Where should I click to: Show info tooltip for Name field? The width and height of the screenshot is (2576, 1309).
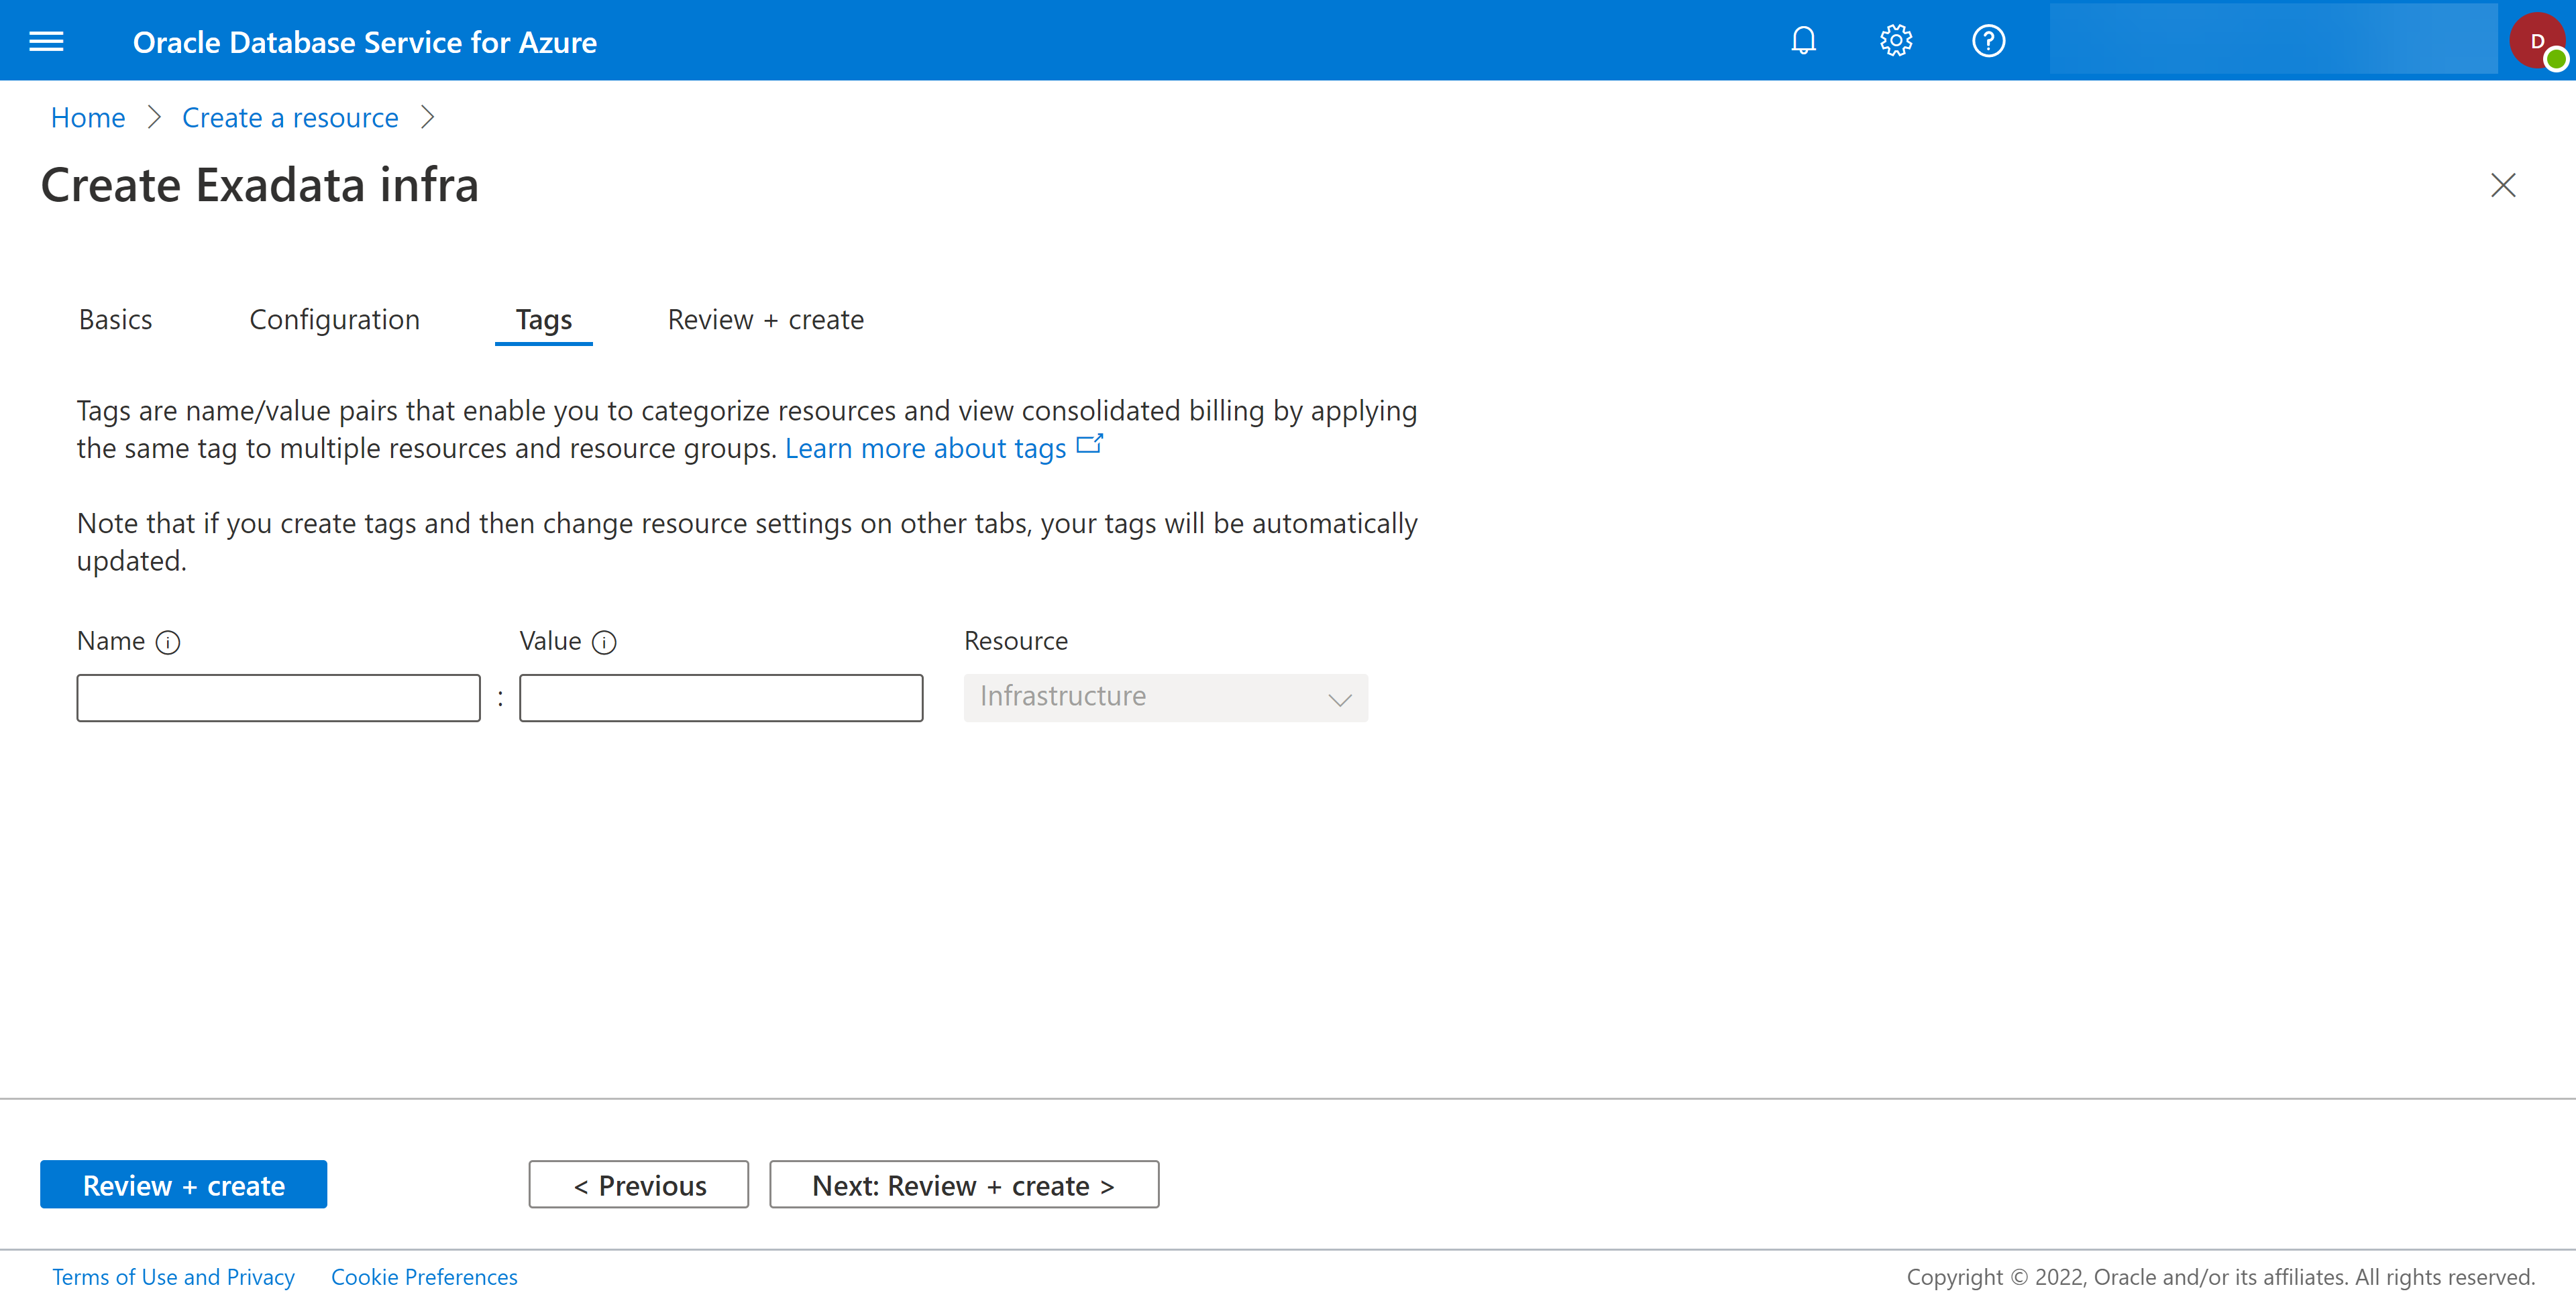[168, 642]
